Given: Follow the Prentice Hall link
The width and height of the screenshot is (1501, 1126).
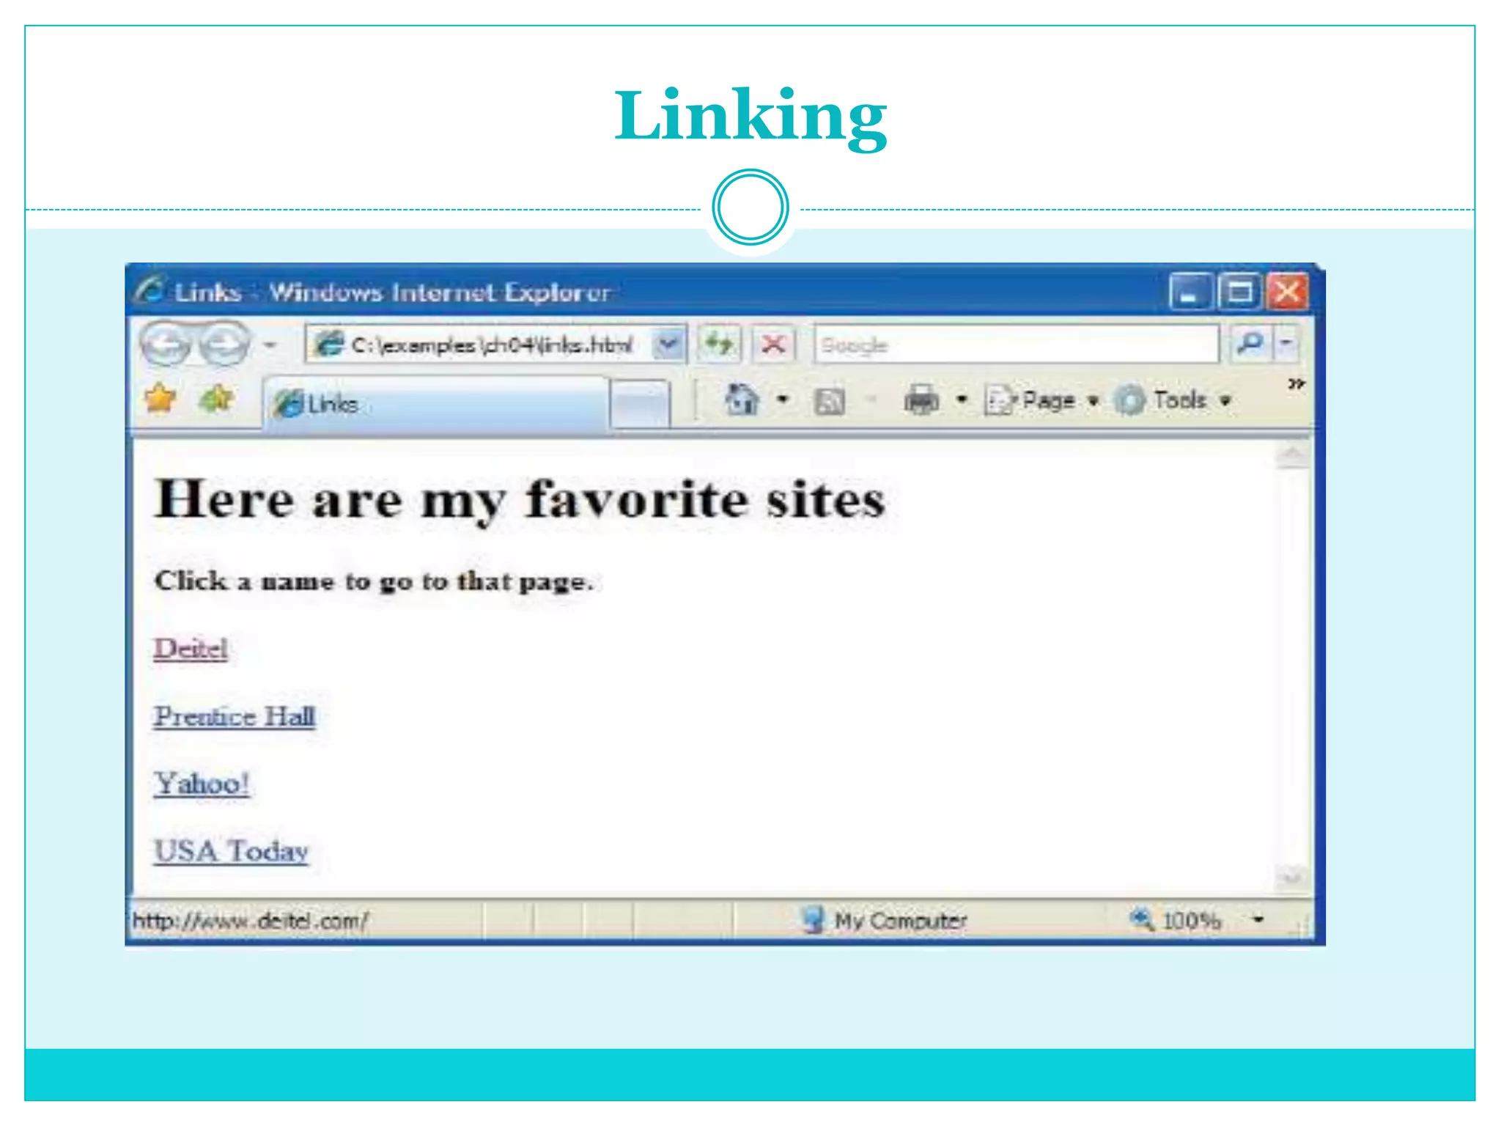Looking at the screenshot, I should [235, 716].
